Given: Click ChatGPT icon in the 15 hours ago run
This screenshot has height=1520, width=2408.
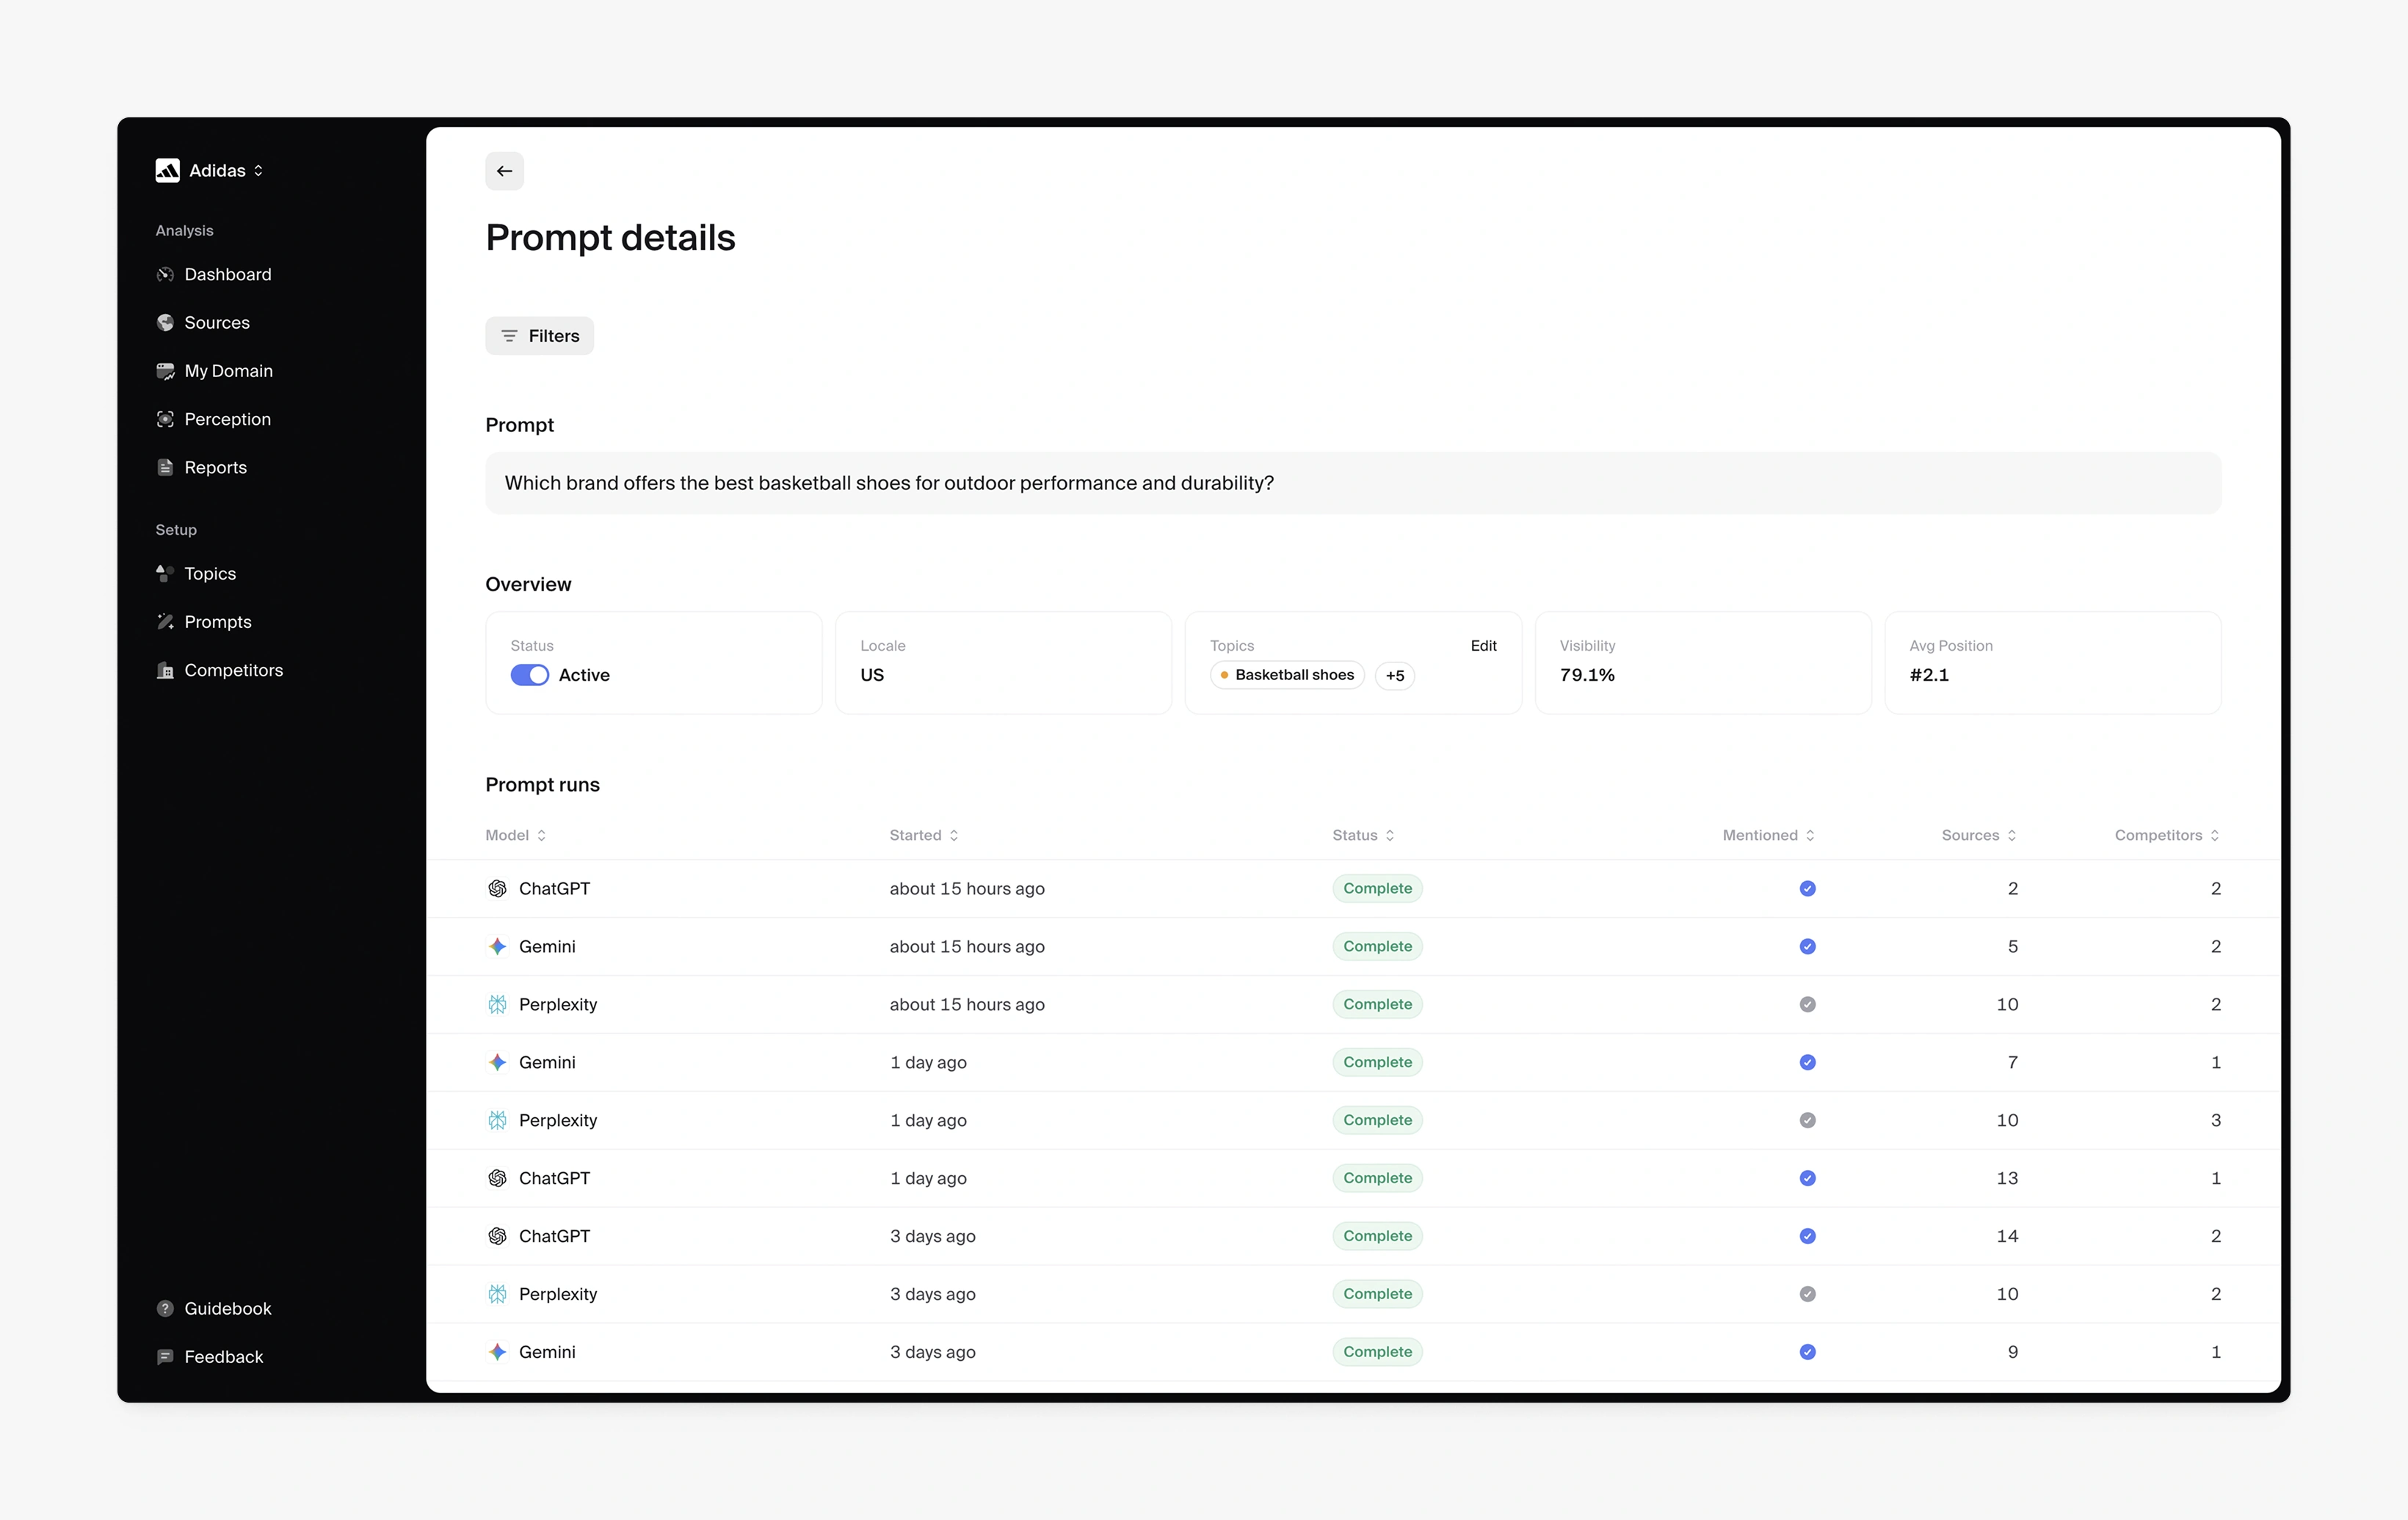Looking at the screenshot, I should (497, 888).
